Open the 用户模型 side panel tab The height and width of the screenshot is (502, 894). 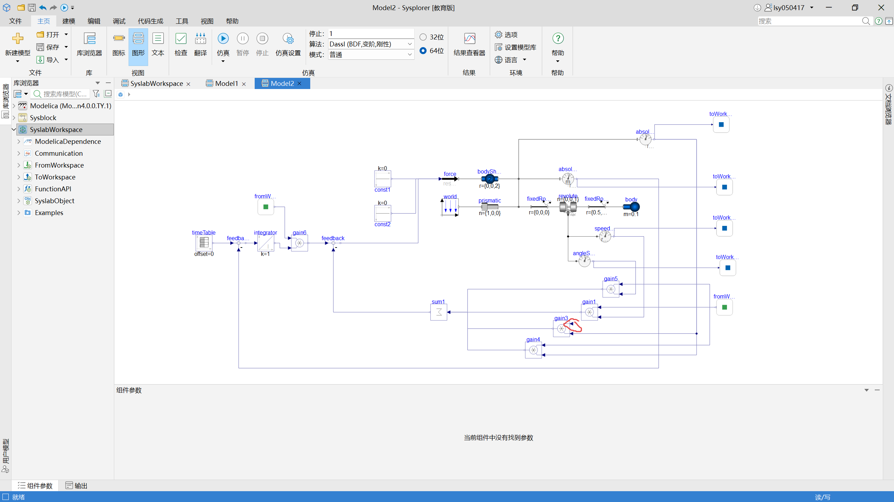coord(6,456)
